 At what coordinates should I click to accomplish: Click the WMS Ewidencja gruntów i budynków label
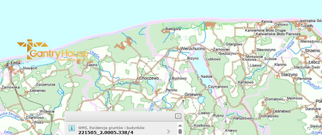click(x=111, y=127)
